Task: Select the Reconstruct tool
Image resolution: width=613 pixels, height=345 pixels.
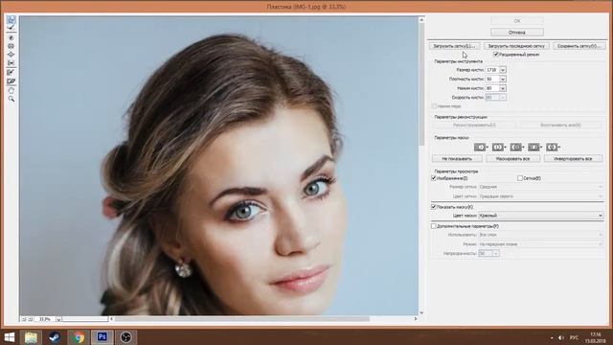Action: pyautogui.click(x=11, y=28)
